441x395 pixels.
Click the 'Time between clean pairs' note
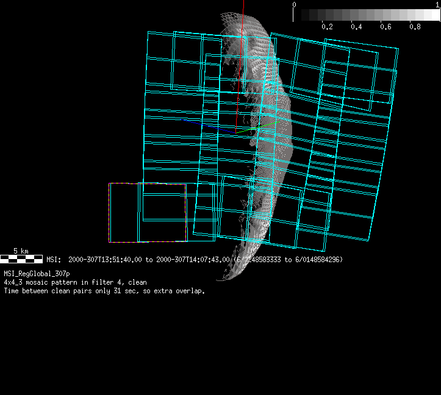click(x=104, y=291)
